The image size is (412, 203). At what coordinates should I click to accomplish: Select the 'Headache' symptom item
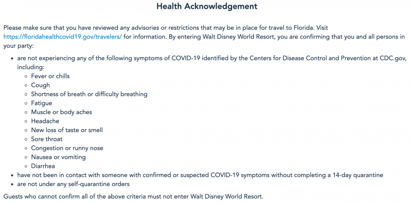(45, 121)
